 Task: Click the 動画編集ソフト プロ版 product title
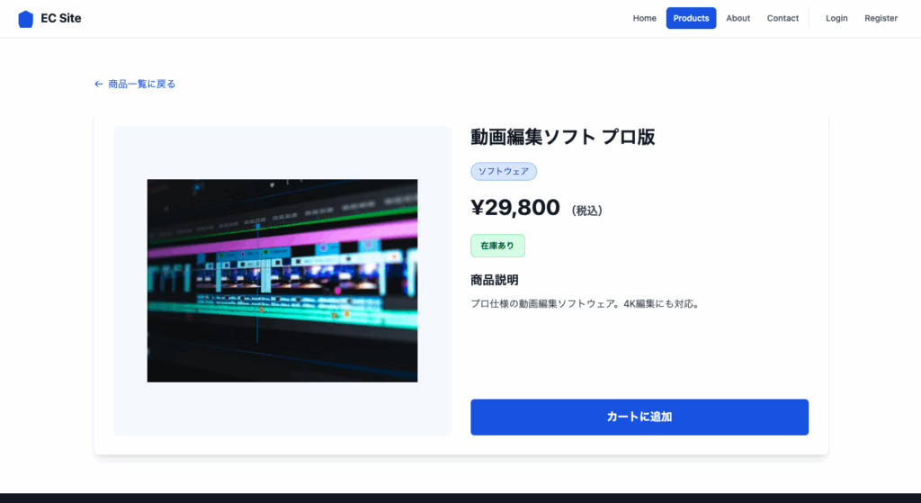562,137
